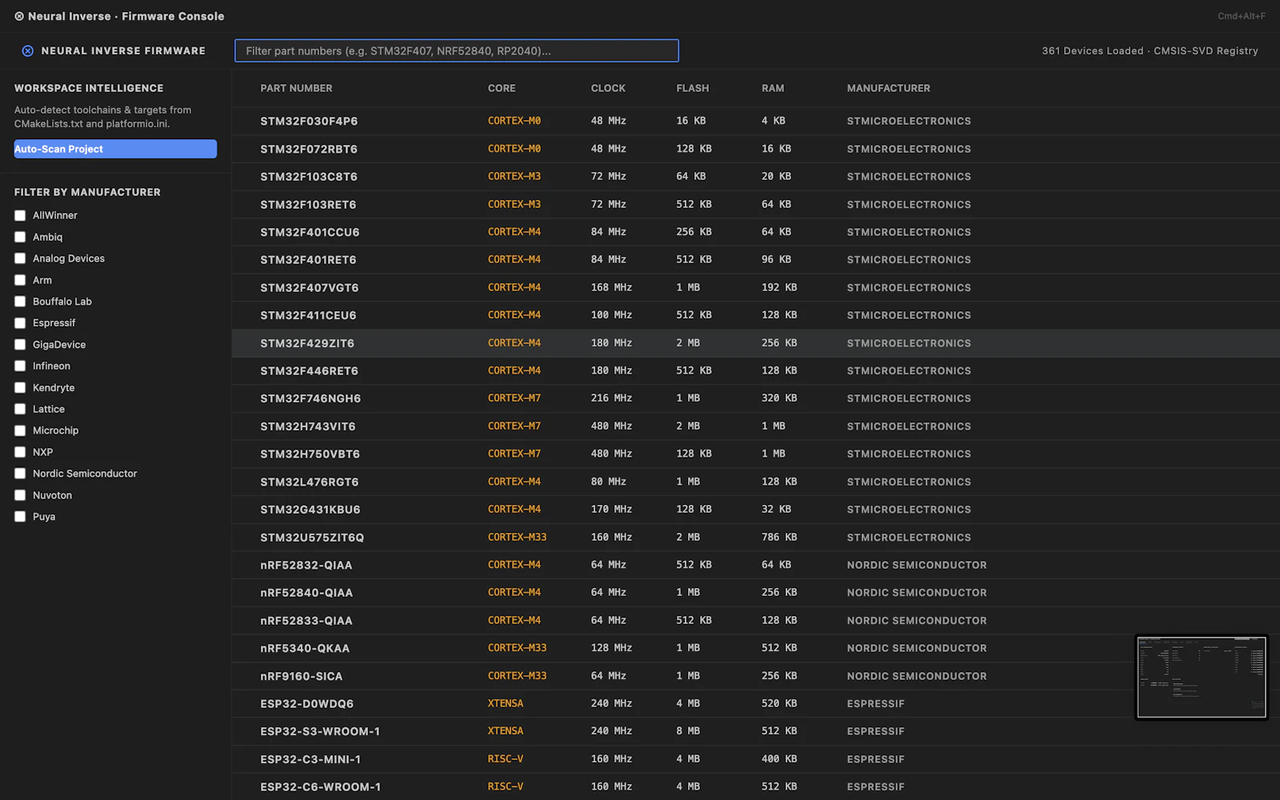Select the STM32F446RET6 entry
This screenshot has width=1280, height=800.
756,370
